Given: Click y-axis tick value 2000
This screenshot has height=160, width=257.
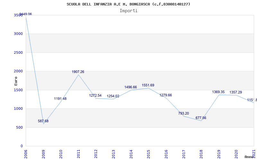Looking at the screenshot, I should (x=18, y=71).
